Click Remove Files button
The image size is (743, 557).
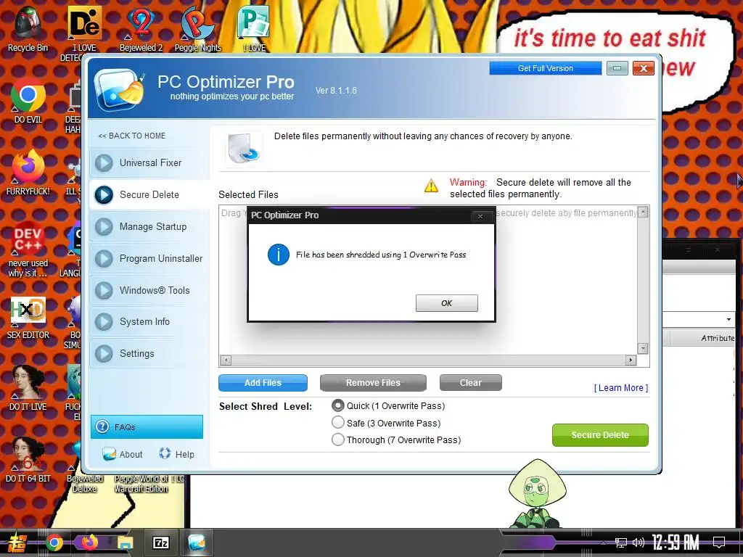pos(373,383)
